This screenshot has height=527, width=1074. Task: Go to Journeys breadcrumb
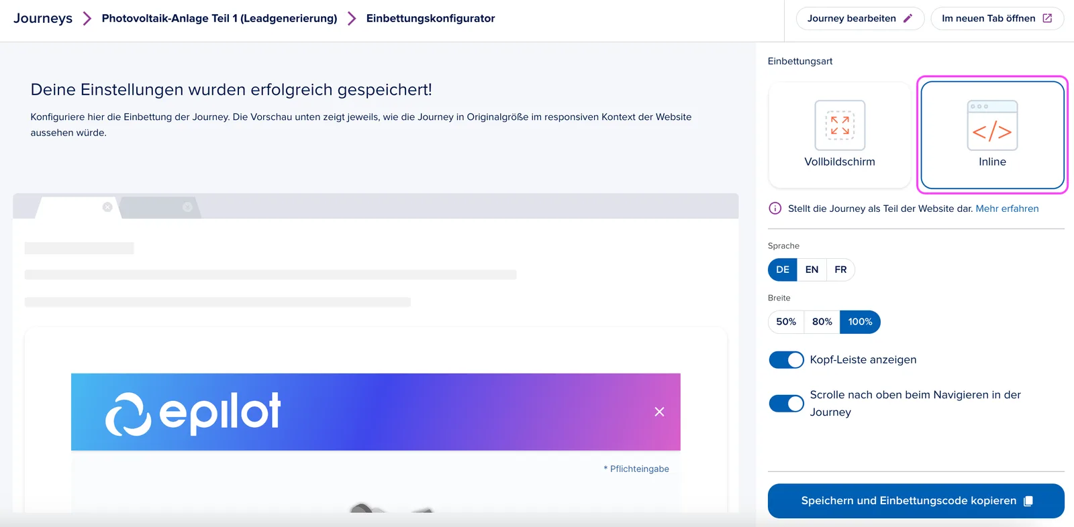point(43,18)
